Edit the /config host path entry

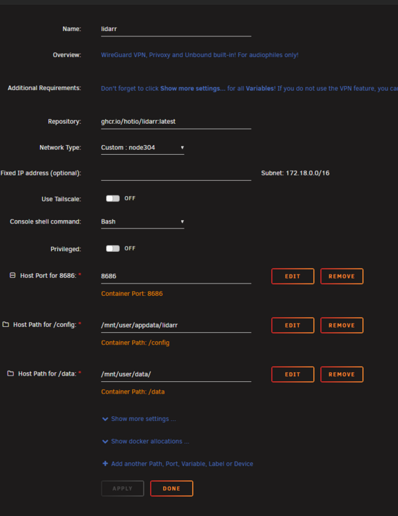[293, 325]
